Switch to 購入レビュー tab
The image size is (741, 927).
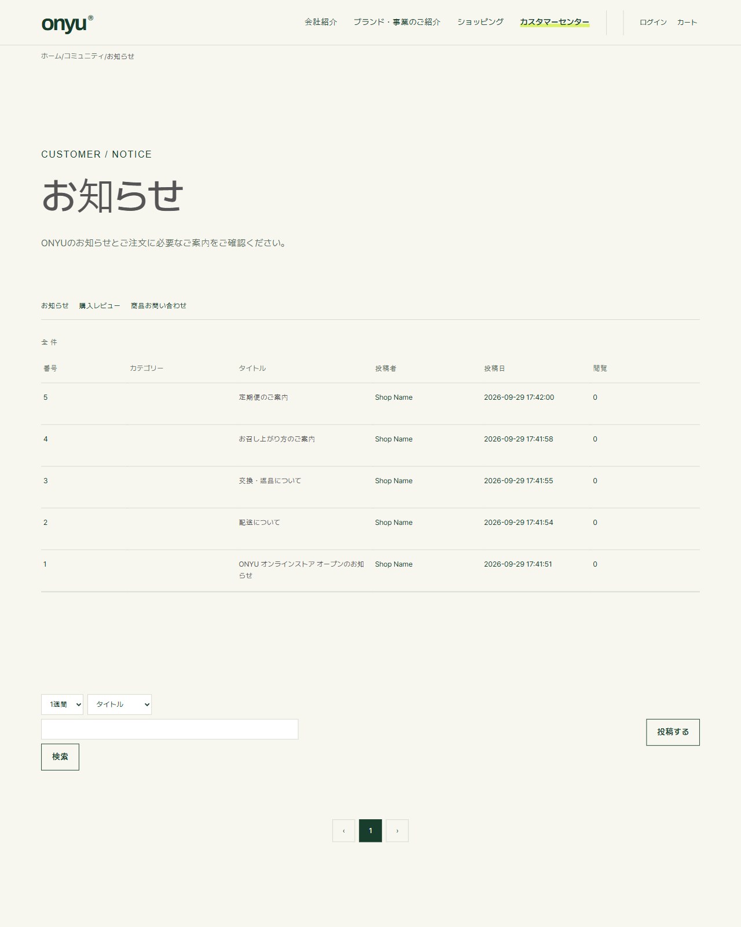pos(100,305)
